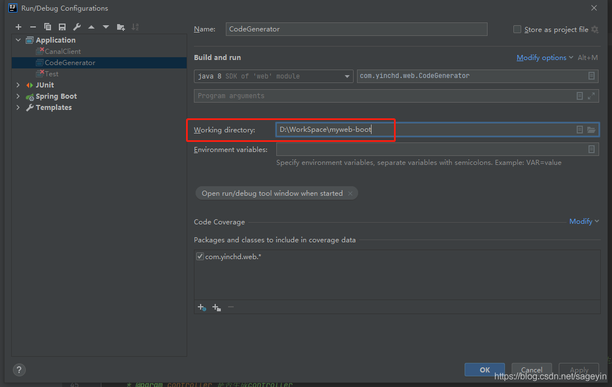Image resolution: width=612 pixels, height=387 pixels.
Task: Click the Copy Configuration icon
Action: [x=48, y=27]
